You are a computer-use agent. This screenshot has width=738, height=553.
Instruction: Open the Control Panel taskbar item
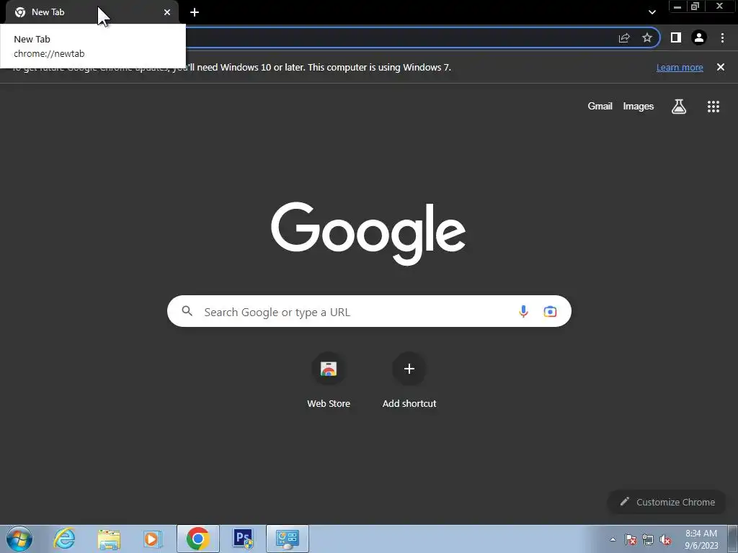288,539
